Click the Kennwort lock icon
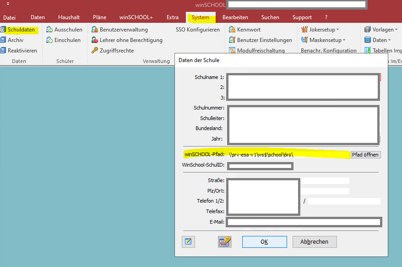 pyautogui.click(x=232, y=29)
